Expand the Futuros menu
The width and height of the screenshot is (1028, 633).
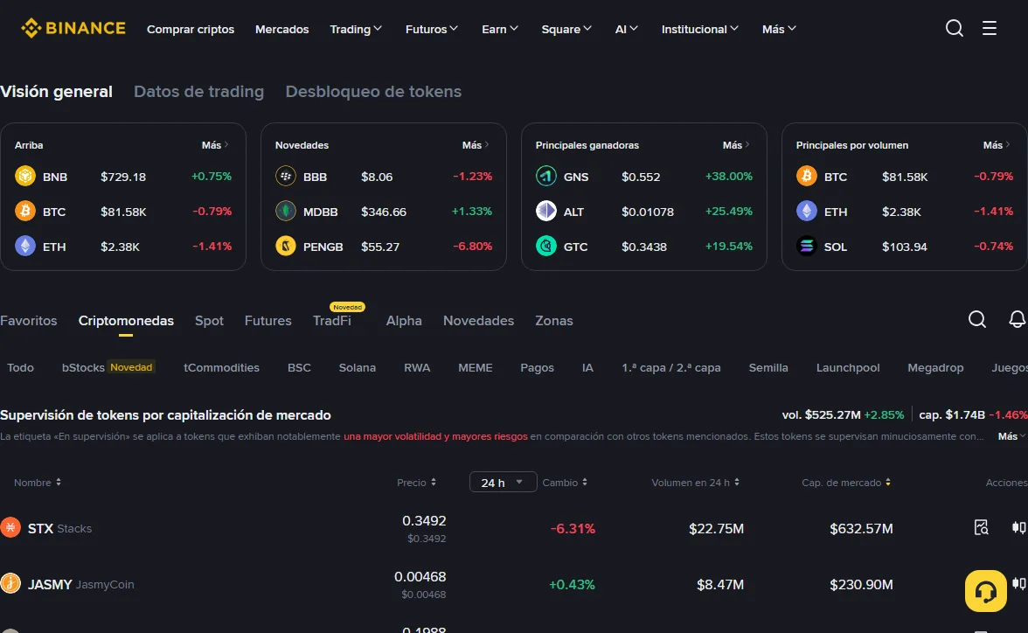click(x=432, y=29)
